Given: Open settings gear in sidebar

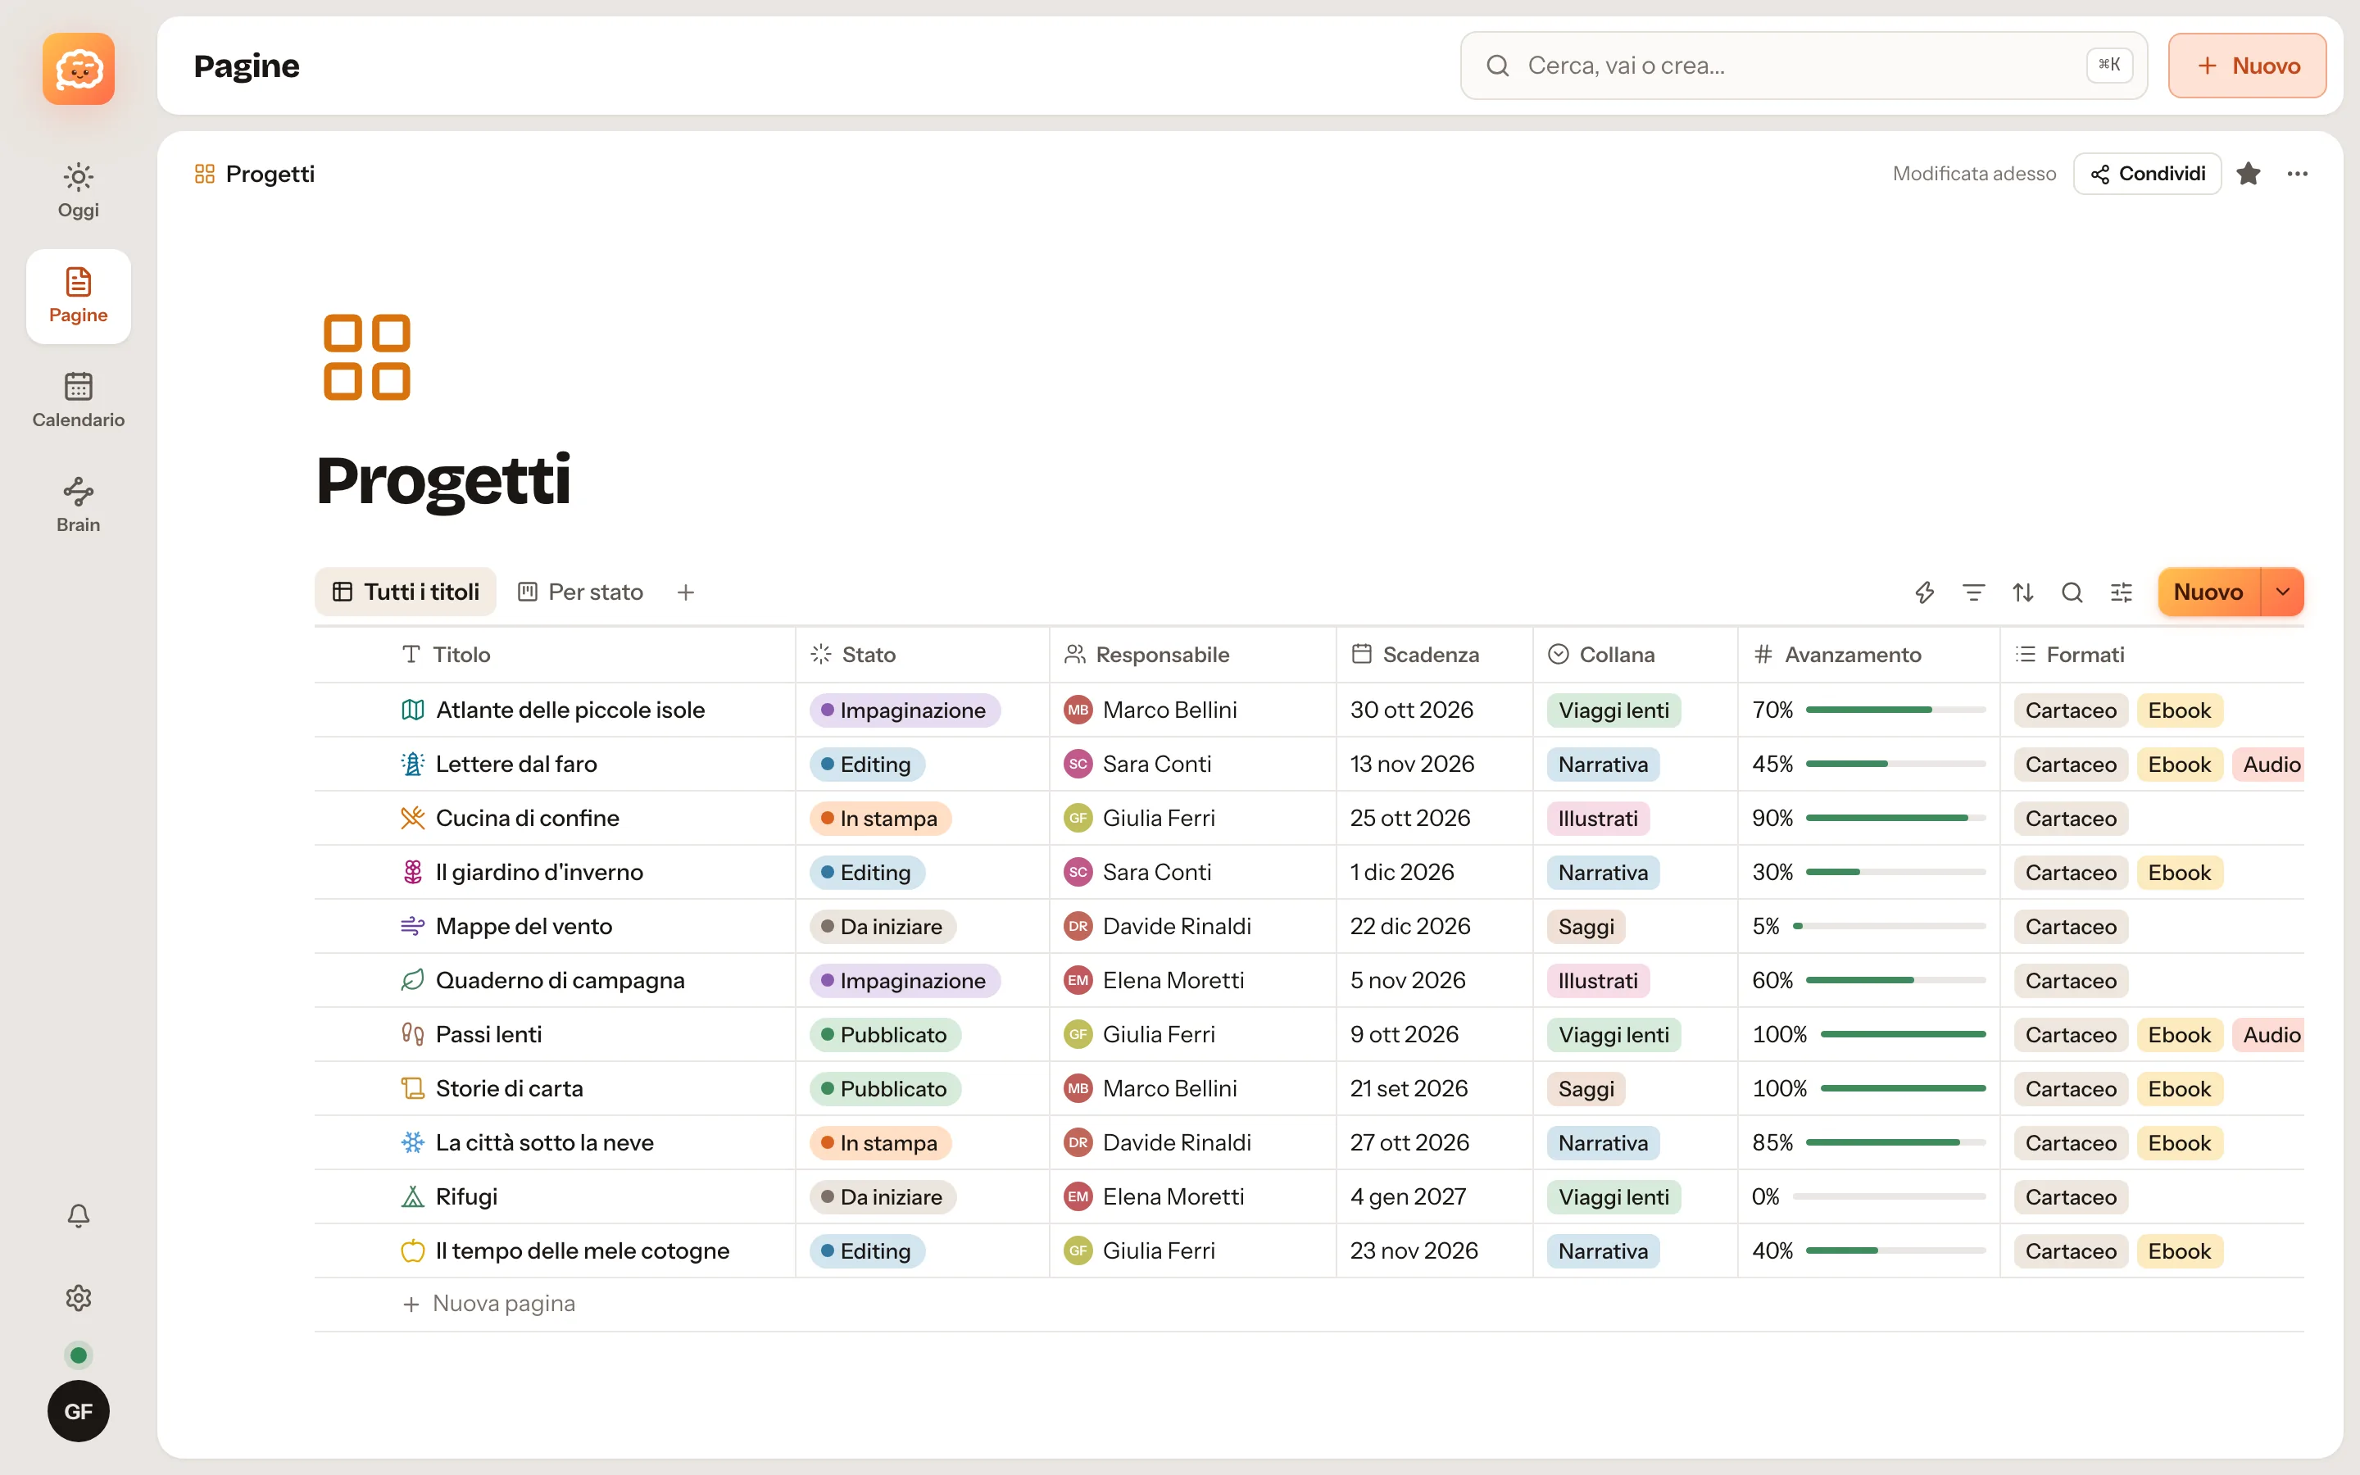Looking at the screenshot, I should pyautogui.click(x=78, y=1297).
